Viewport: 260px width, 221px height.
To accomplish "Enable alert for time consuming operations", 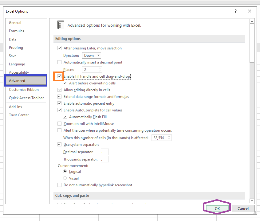I will coord(59,130).
